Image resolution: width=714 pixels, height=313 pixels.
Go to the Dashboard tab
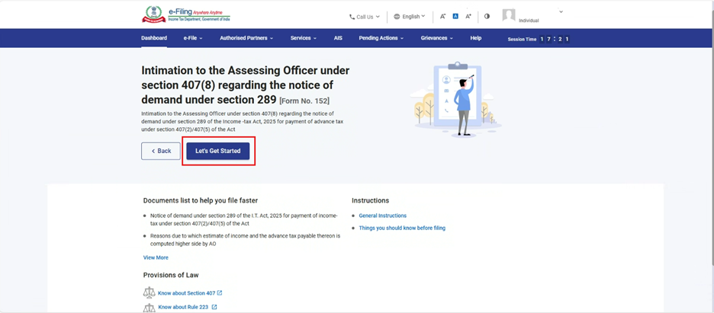pos(153,38)
